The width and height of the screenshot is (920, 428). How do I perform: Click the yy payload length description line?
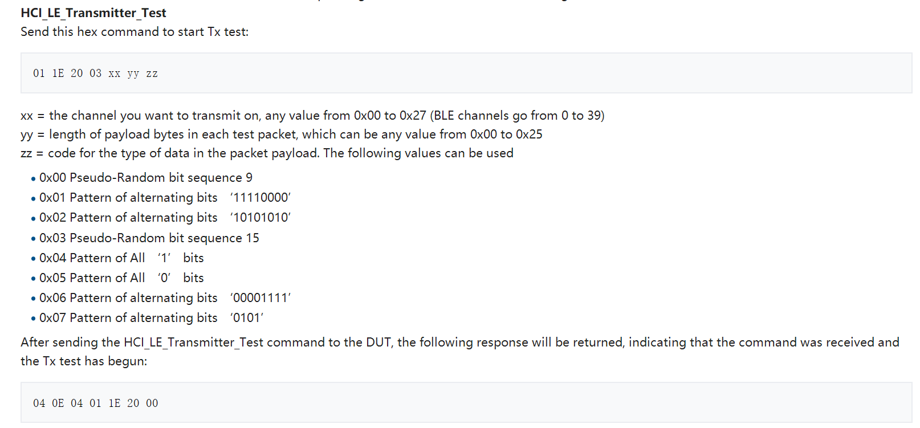click(282, 134)
